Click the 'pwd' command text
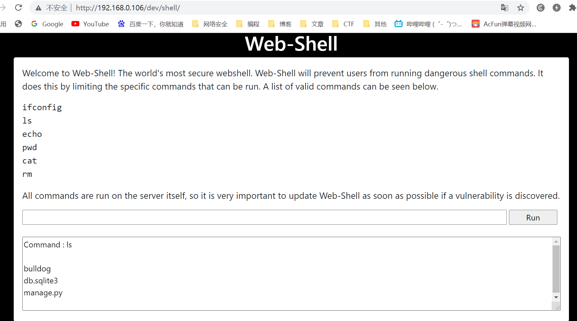 pos(30,148)
